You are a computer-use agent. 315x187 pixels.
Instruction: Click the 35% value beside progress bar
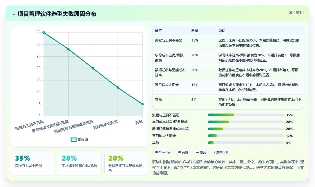click(289, 115)
